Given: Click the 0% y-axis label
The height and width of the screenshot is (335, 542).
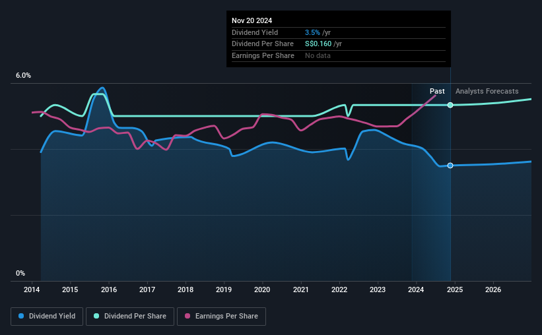Looking at the screenshot, I should 20,273.
